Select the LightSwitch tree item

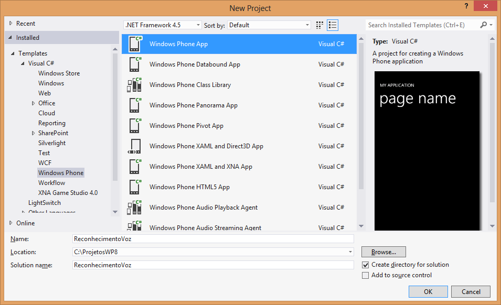45,203
